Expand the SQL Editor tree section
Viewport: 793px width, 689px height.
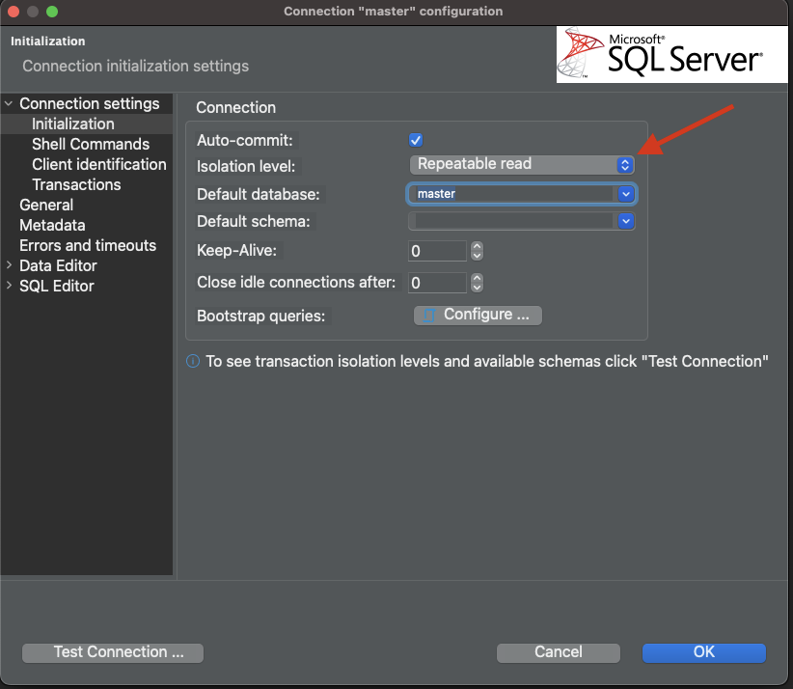click(10, 286)
